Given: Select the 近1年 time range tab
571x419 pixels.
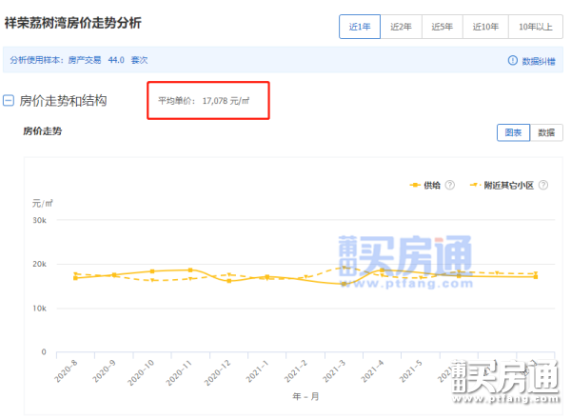Looking at the screenshot, I should tap(360, 27).
